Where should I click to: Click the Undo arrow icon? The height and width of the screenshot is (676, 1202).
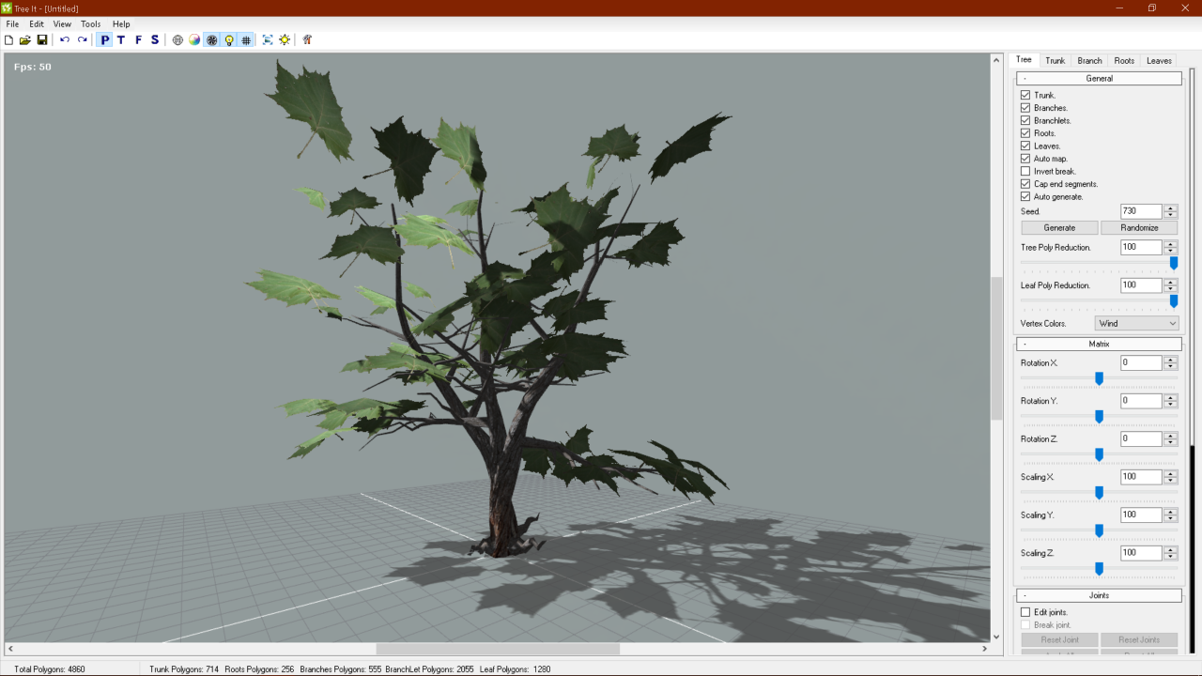[65, 40]
